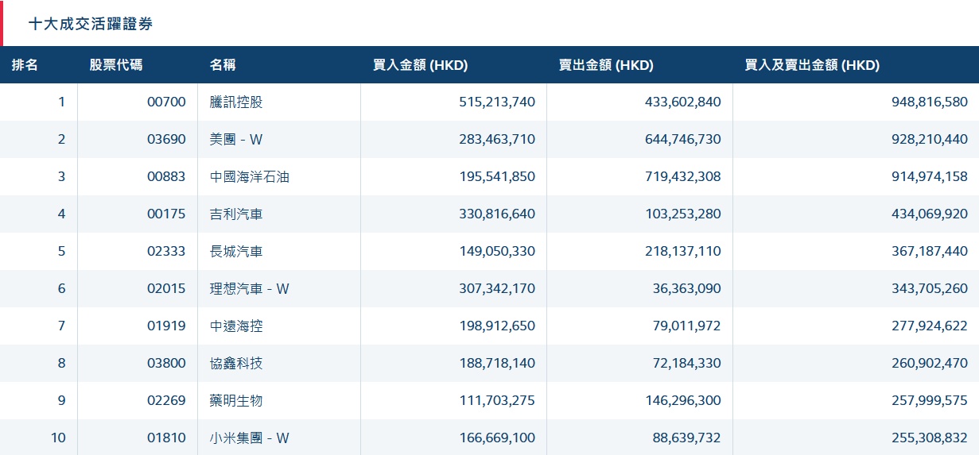This screenshot has width=979, height=455.
Task: Select buy amount 111,703,275
Action: (497, 400)
